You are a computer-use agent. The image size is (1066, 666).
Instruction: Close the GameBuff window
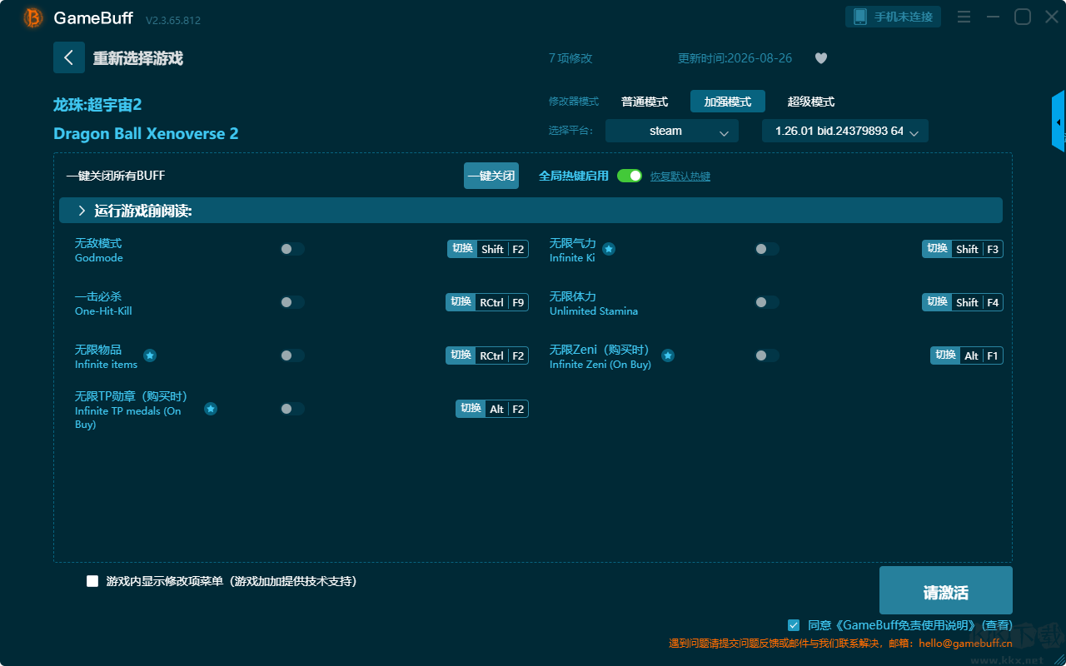coord(1052,17)
